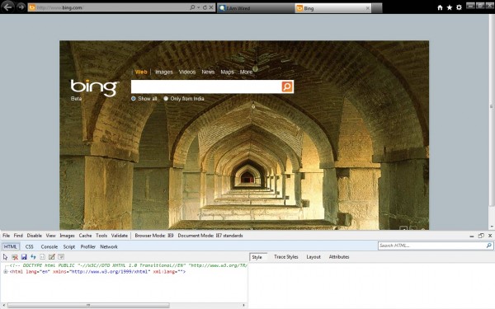The image size is (495, 309).
Task: Open the Attributes pane tab
Action: click(x=339, y=257)
